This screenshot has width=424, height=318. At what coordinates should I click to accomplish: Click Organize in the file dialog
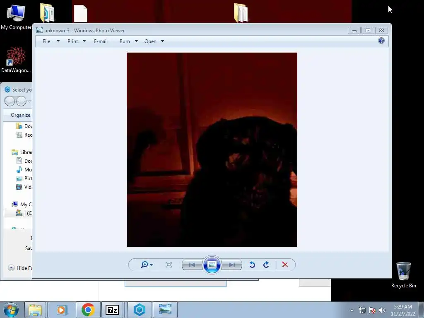click(21, 115)
